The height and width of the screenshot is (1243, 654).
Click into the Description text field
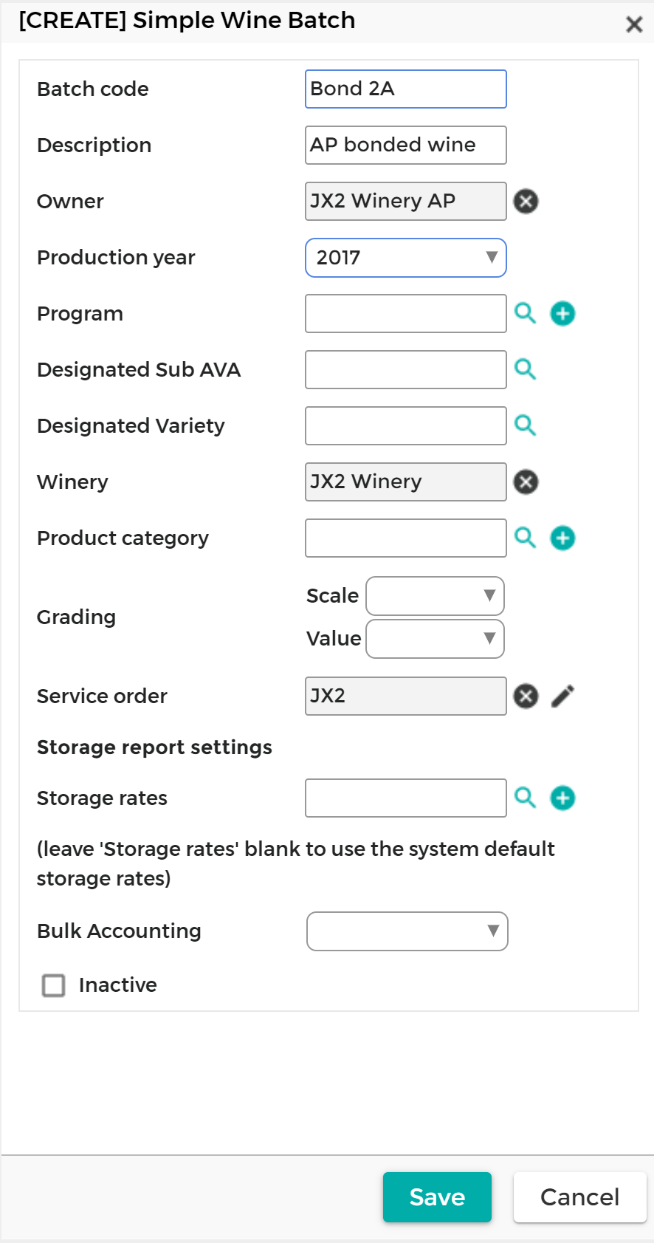pyautogui.click(x=405, y=145)
